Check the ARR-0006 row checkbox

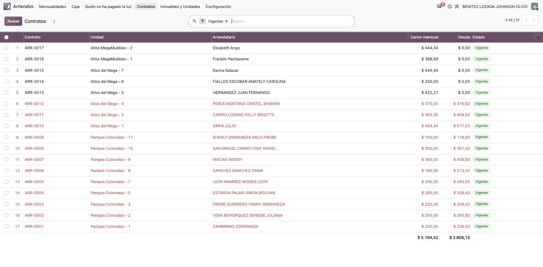point(6,171)
